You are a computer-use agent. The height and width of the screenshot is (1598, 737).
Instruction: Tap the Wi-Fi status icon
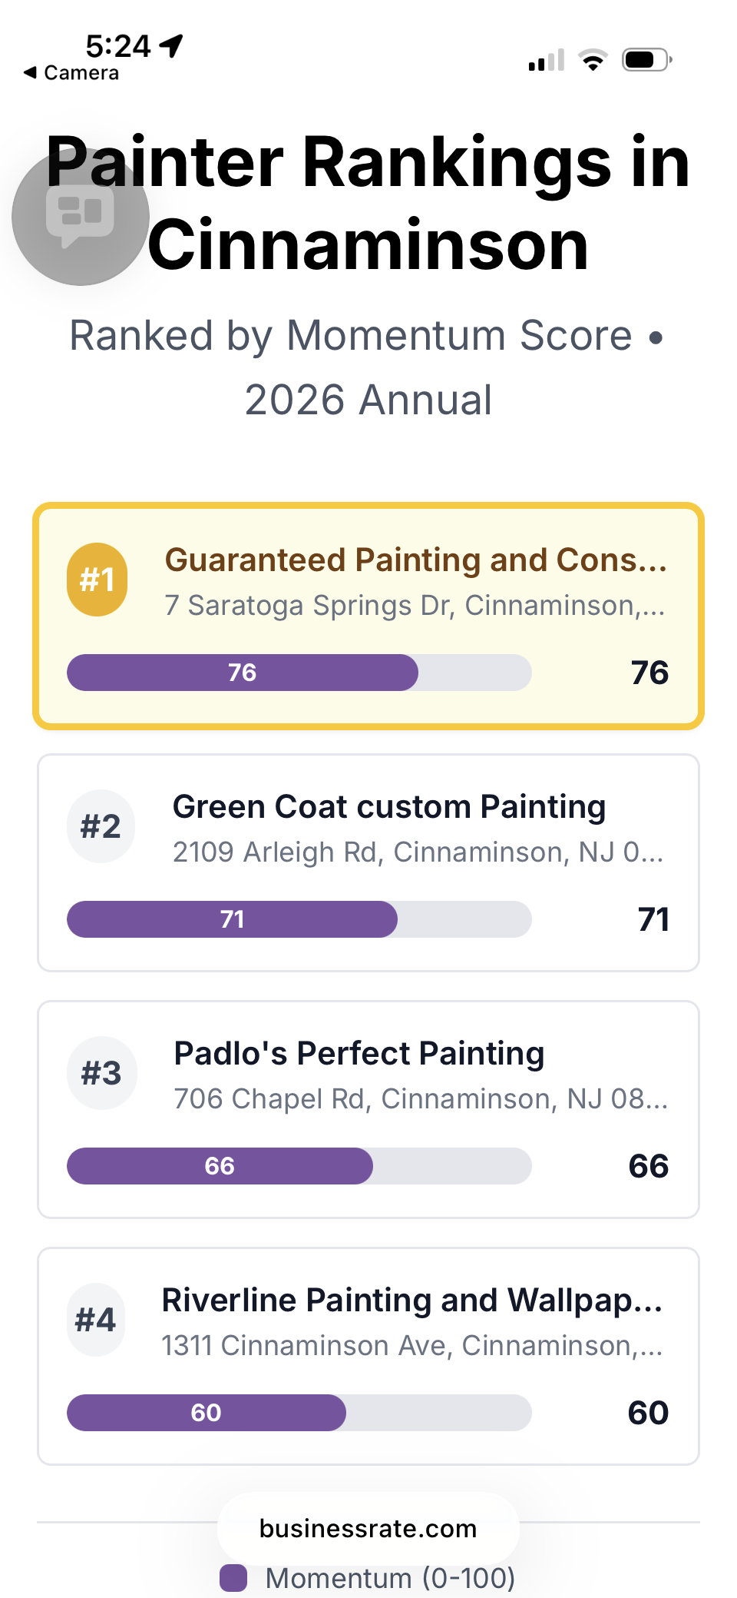[592, 59]
